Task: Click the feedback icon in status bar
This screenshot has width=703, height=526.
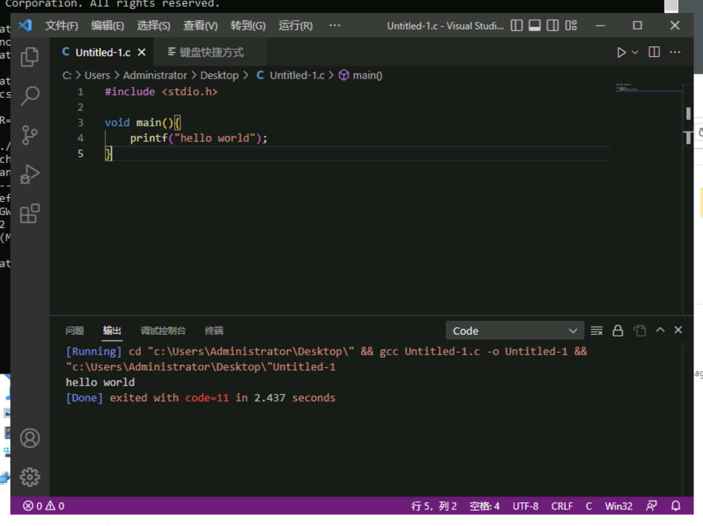Action: click(x=651, y=506)
